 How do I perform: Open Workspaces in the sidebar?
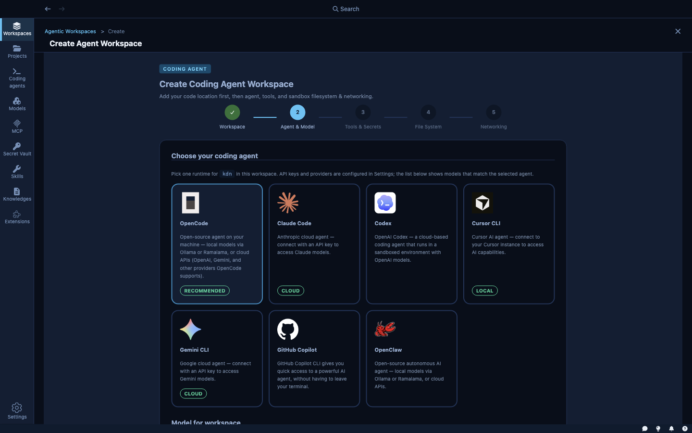(17, 29)
